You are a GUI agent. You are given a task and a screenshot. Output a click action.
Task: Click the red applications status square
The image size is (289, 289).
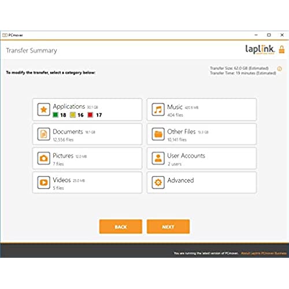90,115
